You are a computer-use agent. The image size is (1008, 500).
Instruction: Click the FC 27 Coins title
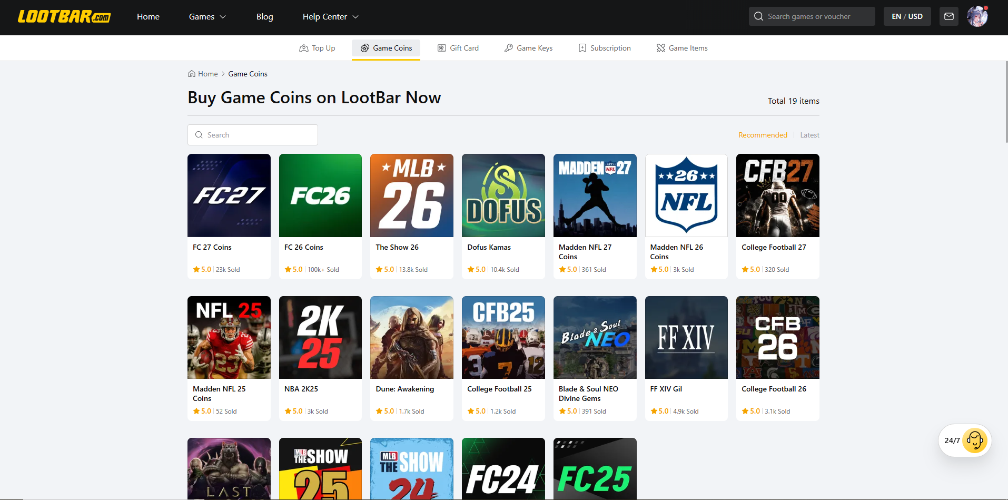point(212,247)
